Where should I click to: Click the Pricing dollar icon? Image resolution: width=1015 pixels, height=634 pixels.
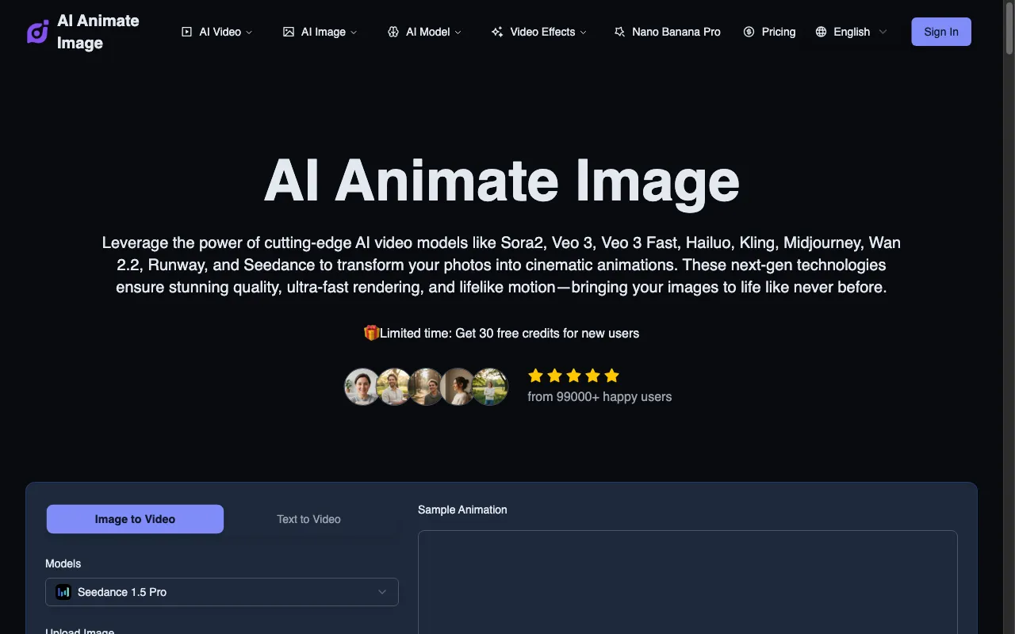749,32
